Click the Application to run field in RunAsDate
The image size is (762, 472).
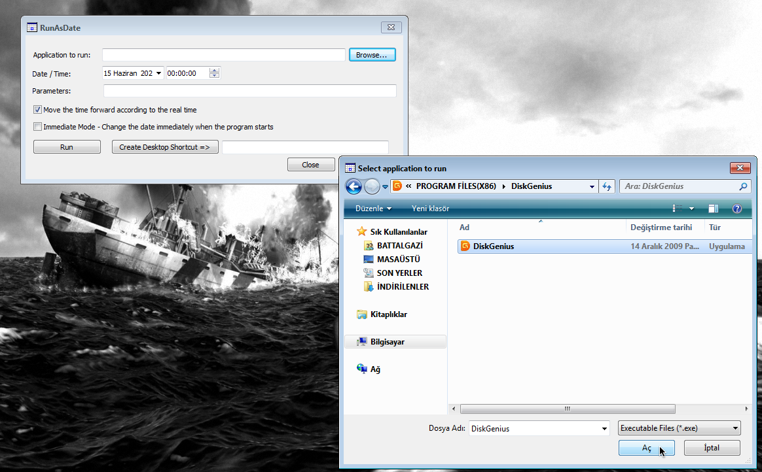click(x=223, y=55)
